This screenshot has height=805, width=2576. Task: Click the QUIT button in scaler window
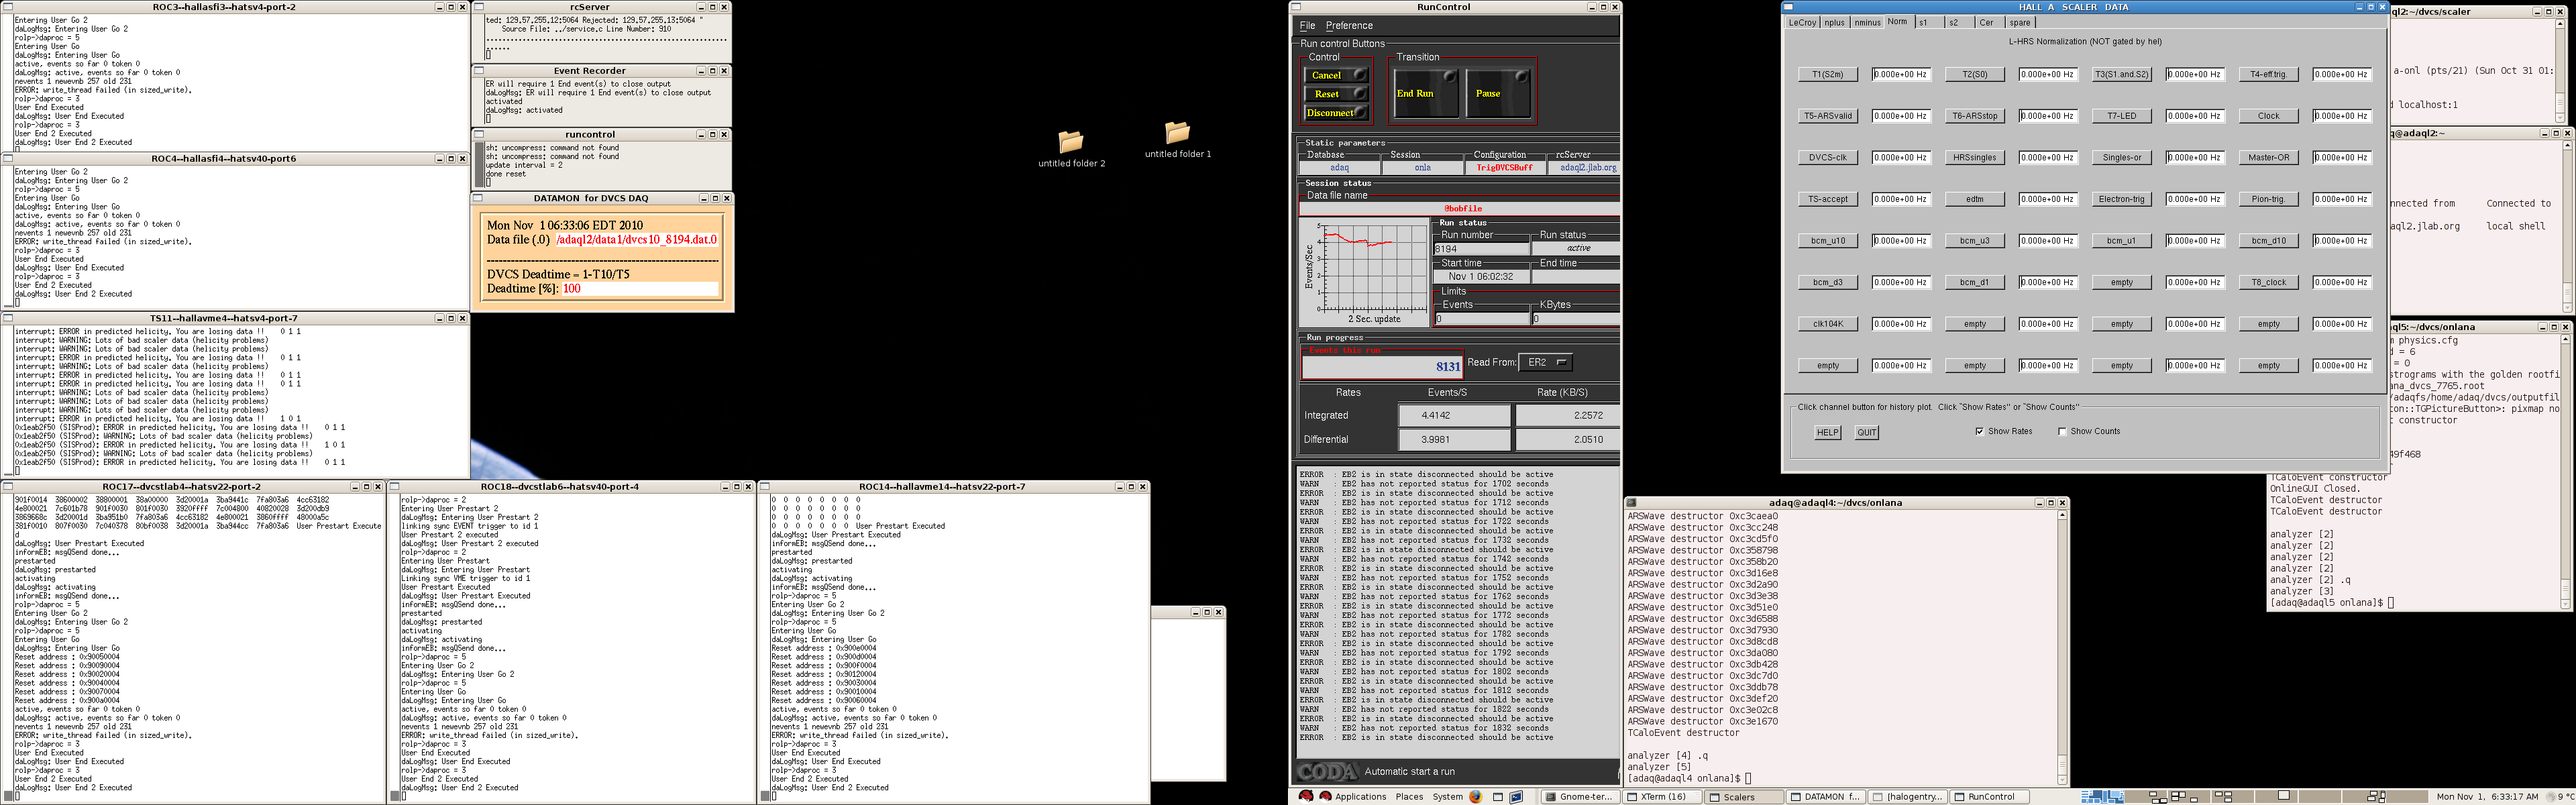coord(1867,433)
